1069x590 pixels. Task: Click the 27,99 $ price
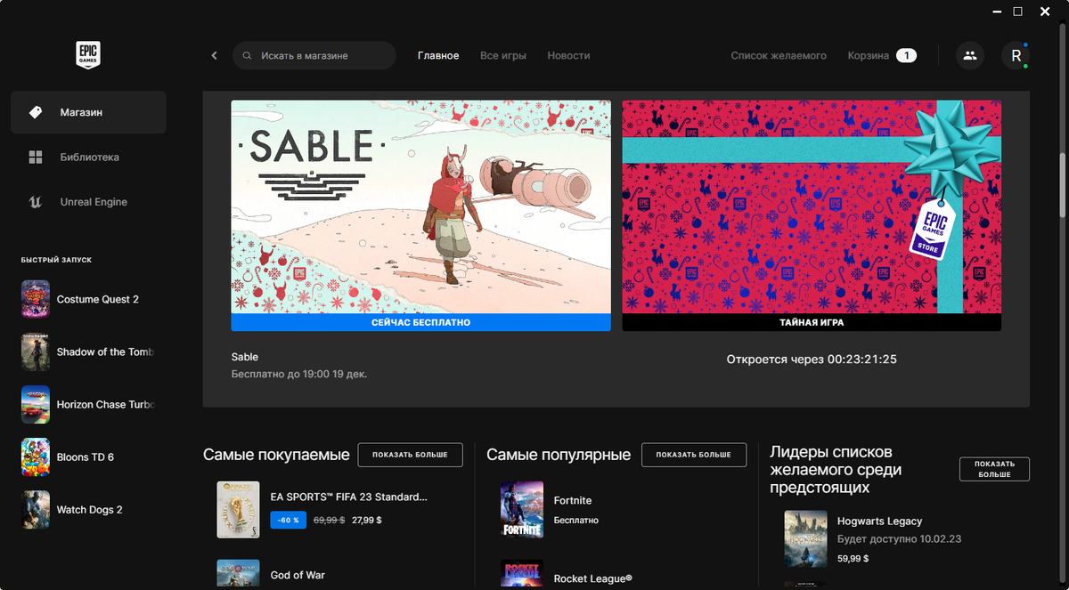pos(367,520)
